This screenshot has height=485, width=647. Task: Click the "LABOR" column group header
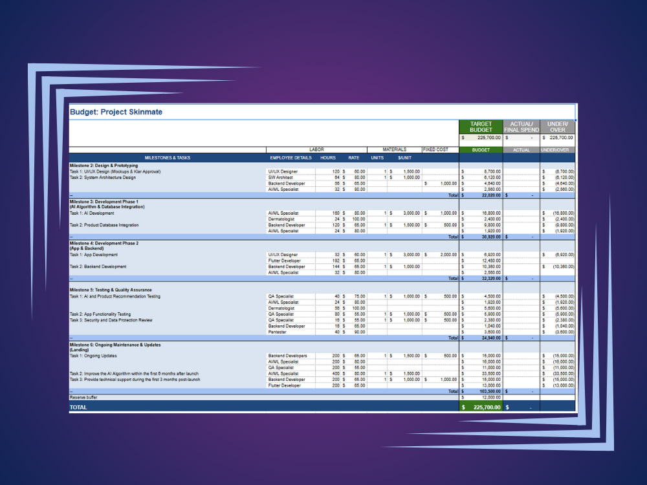(316, 149)
